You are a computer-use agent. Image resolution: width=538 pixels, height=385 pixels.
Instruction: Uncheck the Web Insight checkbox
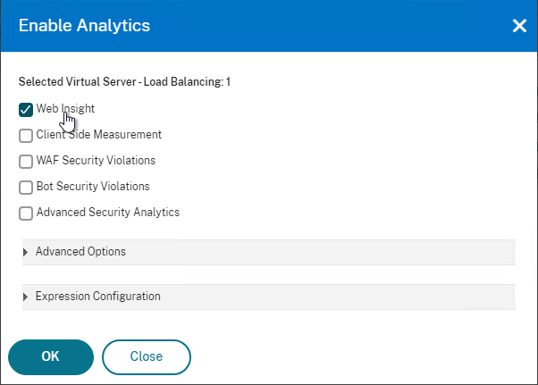26,110
